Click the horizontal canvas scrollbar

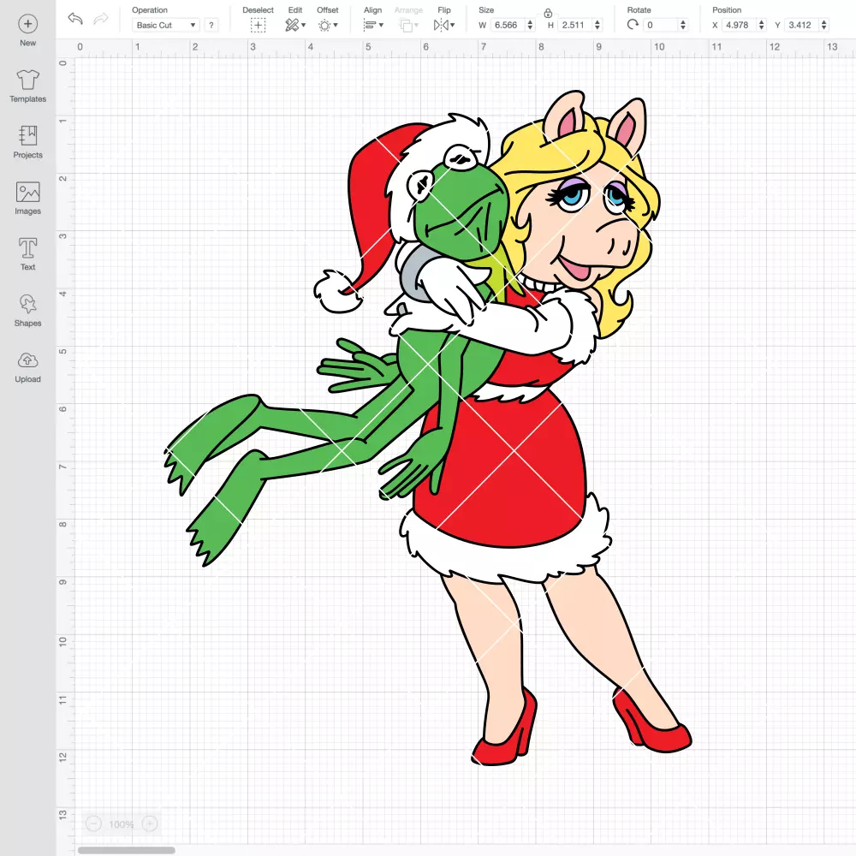[x=126, y=850]
